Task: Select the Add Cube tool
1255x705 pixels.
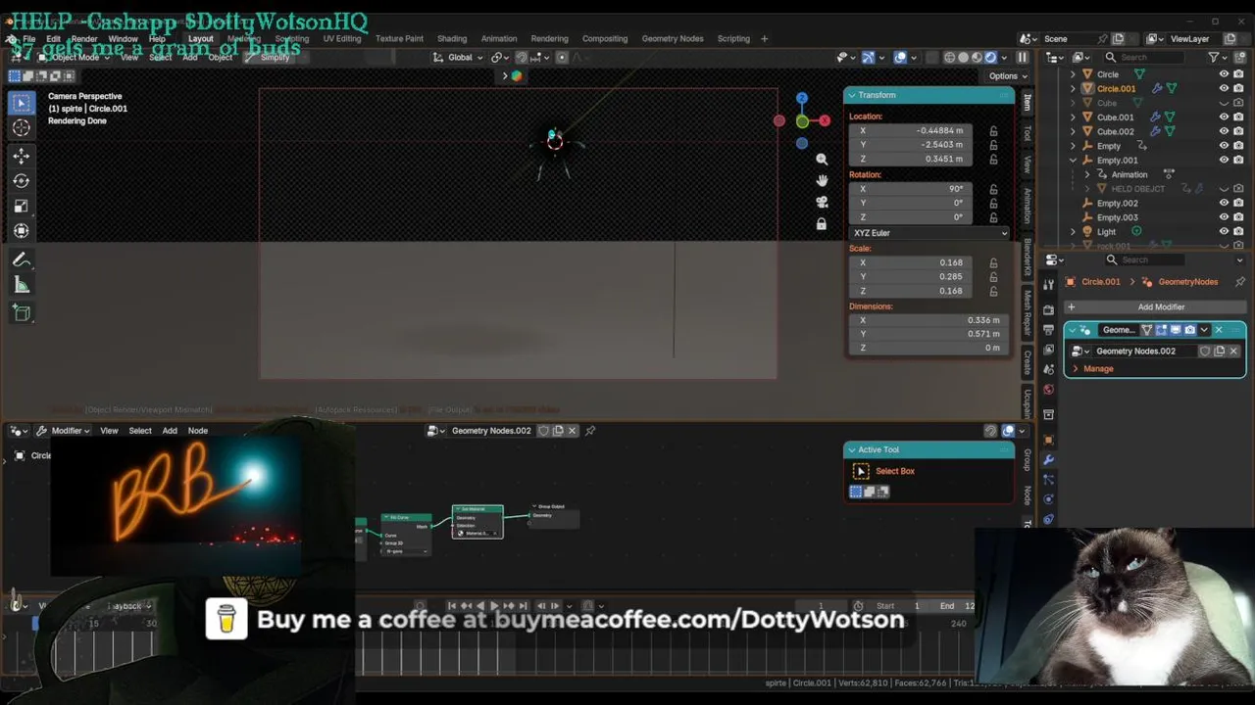Action: tap(22, 313)
